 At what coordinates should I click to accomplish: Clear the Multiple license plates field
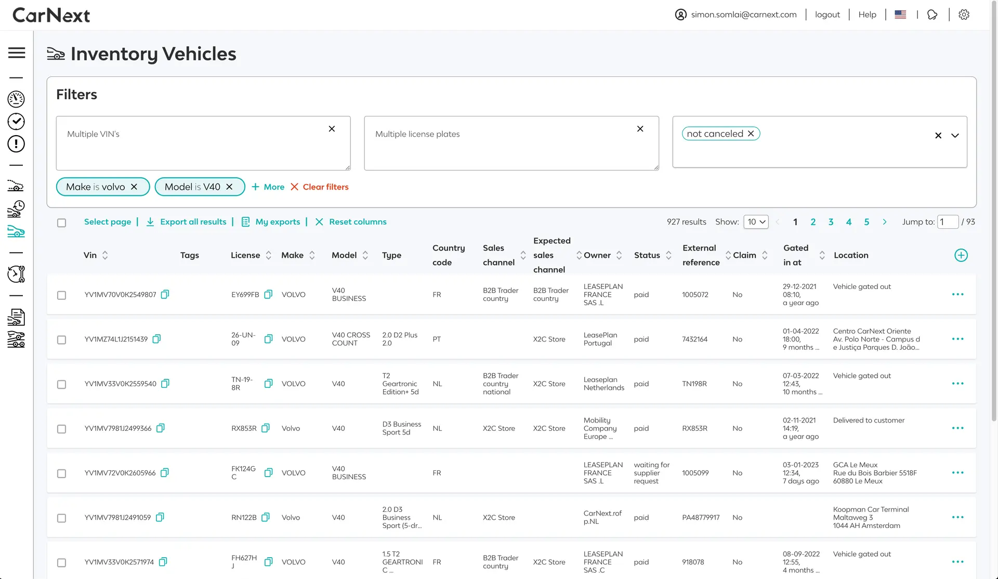[640, 129]
